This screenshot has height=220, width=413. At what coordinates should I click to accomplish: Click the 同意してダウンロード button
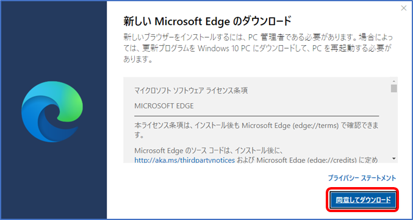(363, 200)
